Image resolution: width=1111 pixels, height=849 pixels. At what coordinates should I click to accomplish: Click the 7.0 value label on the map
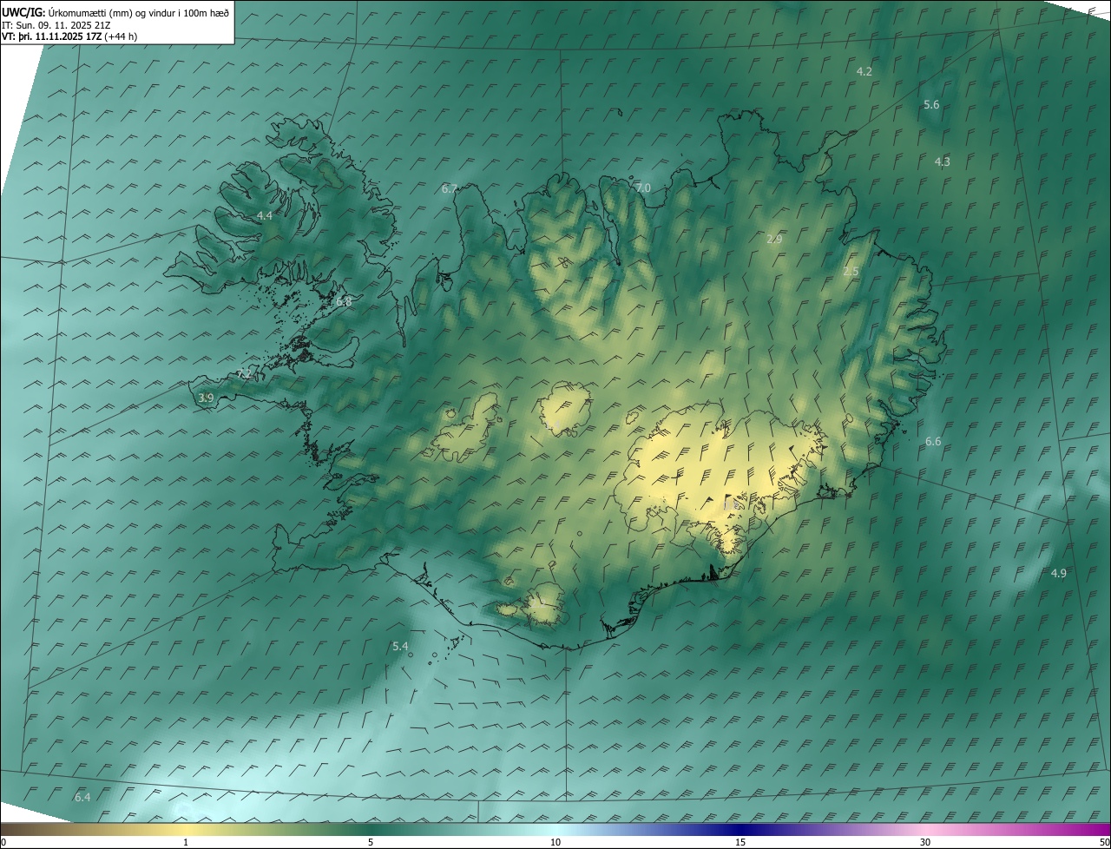coord(643,188)
